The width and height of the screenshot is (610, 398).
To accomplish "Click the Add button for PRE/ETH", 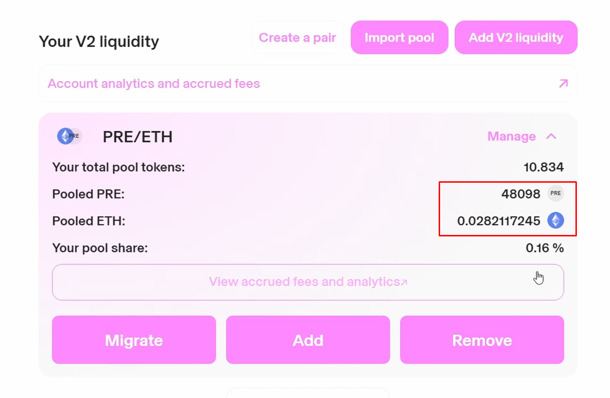I will 308,340.
